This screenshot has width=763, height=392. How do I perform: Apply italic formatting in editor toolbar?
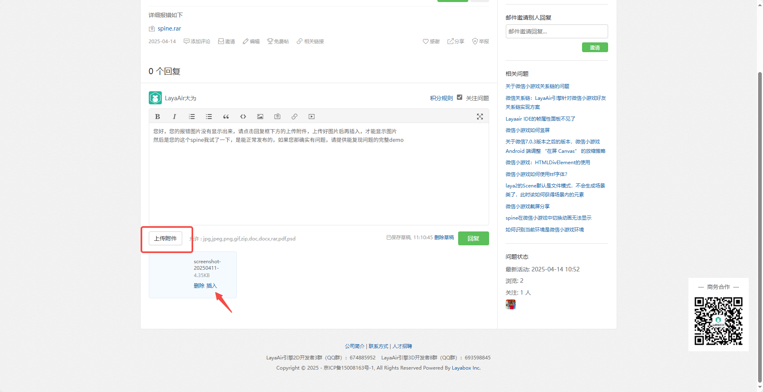(174, 117)
